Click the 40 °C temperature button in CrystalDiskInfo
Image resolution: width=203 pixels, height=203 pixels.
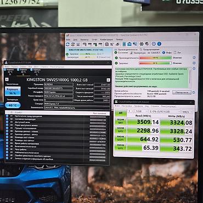tap(13, 105)
